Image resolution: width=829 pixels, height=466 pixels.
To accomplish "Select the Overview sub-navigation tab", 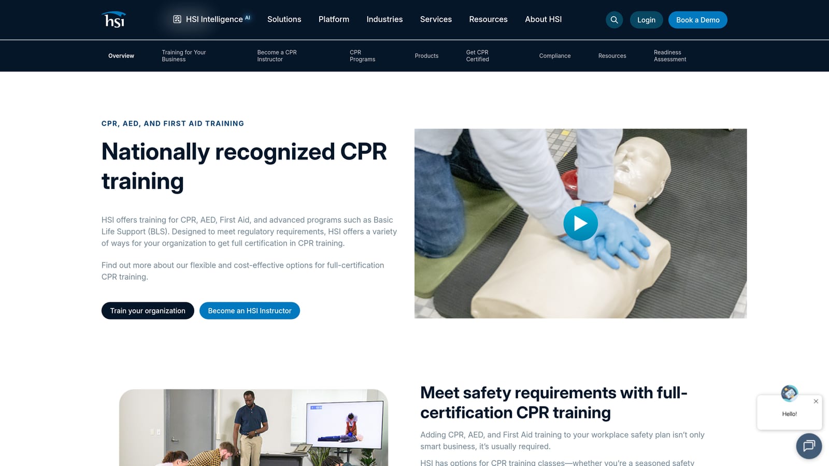I will click(x=121, y=56).
